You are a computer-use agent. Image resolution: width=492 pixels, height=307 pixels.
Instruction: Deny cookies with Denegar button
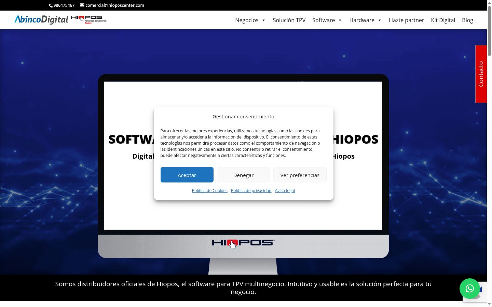[x=243, y=175]
